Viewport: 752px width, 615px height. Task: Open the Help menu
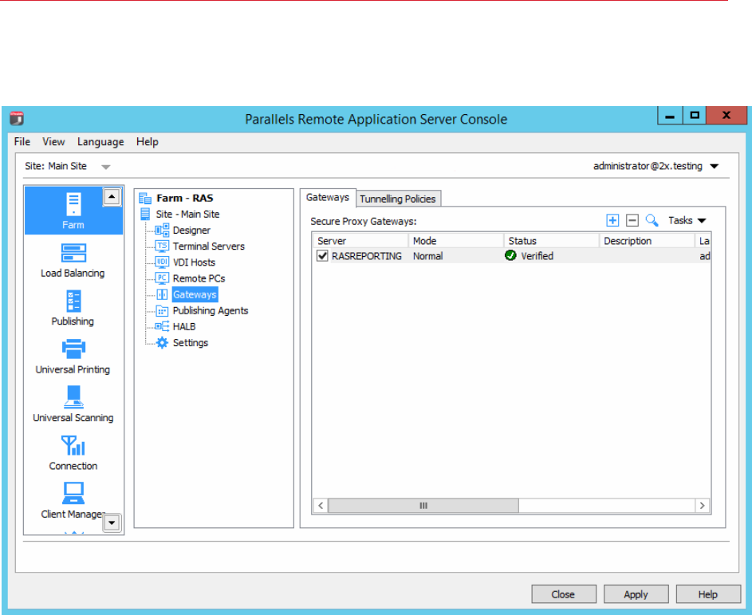pyautogui.click(x=147, y=141)
